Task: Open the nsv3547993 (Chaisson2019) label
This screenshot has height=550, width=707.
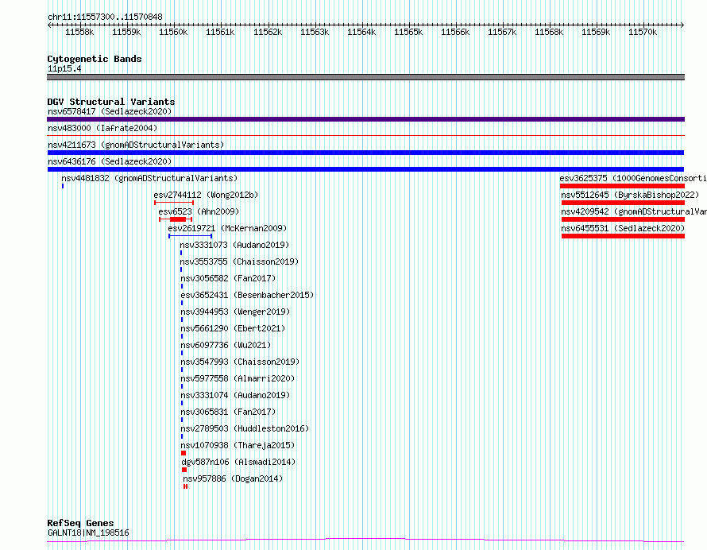Action: [x=240, y=362]
